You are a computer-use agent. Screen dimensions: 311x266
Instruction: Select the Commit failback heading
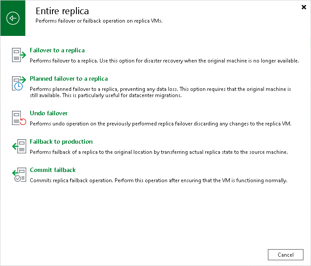point(53,170)
